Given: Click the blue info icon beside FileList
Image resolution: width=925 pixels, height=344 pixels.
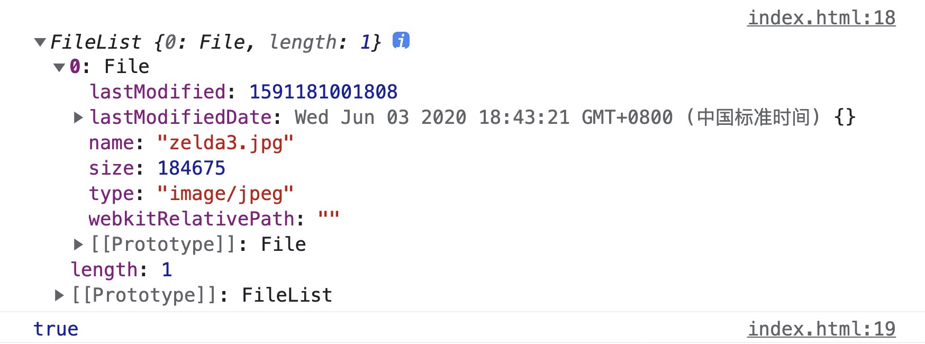Looking at the screenshot, I should tap(401, 40).
